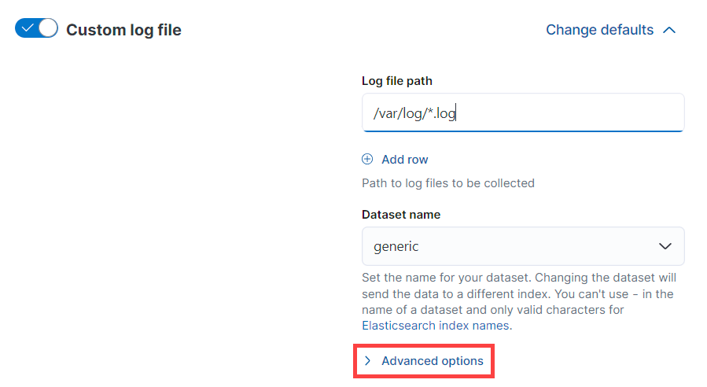Click the Custom log file heading
The image size is (707, 387).
(x=123, y=30)
